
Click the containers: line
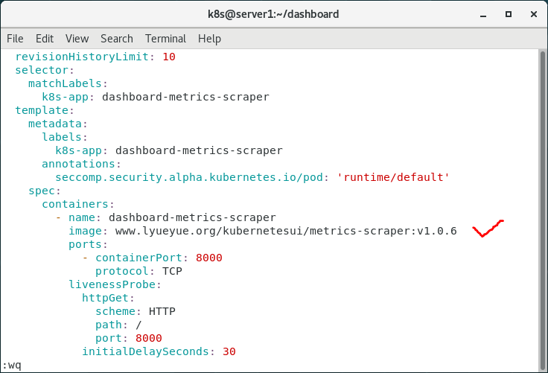(x=78, y=204)
